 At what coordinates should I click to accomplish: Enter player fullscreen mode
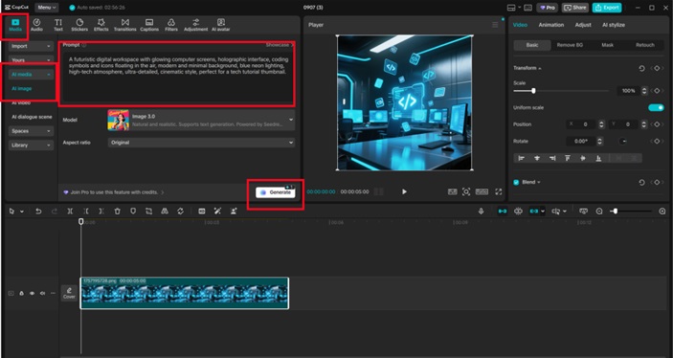[x=499, y=191]
